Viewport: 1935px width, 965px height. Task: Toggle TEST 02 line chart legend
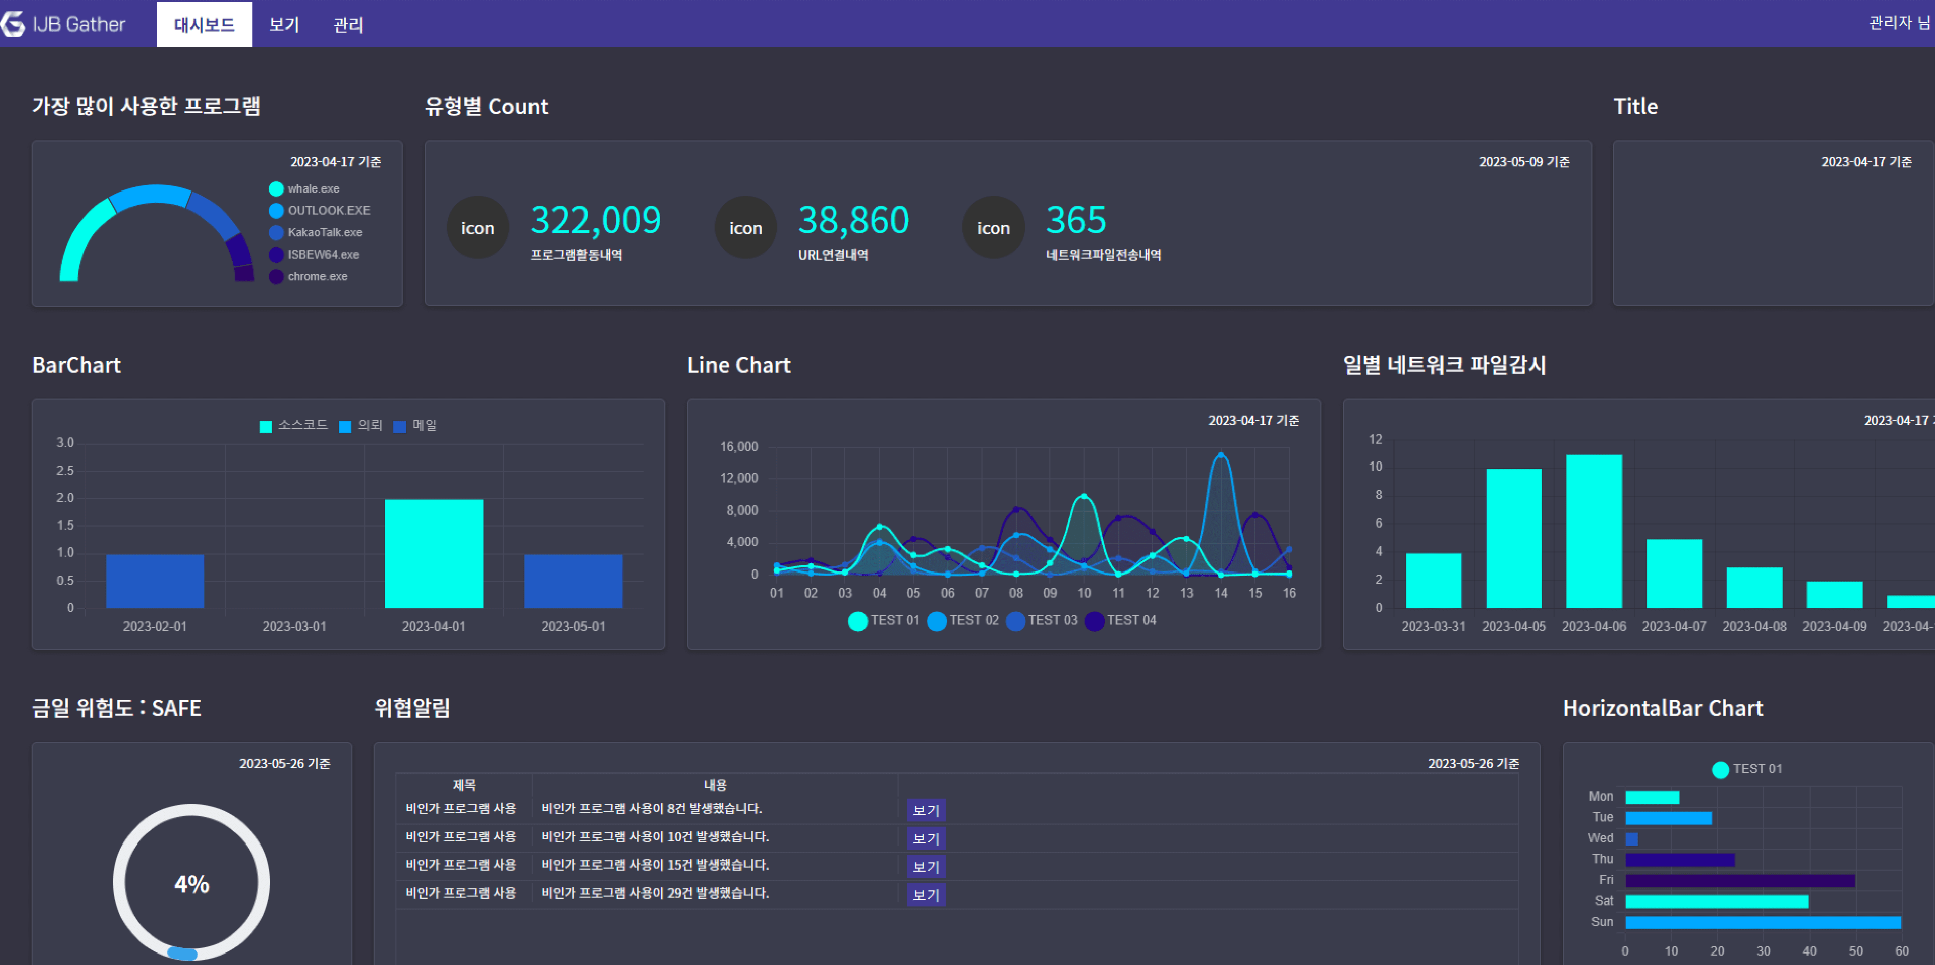pos(964,621)
